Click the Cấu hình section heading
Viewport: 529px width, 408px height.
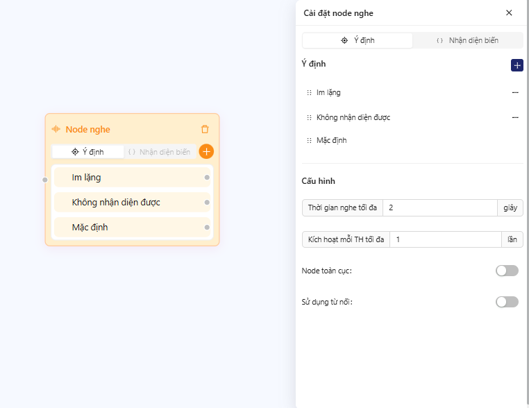(x=318, y=181)
